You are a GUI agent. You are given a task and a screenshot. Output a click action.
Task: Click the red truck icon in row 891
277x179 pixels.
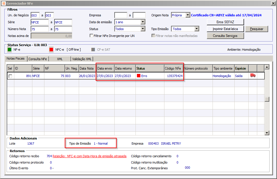click(253, 76)
